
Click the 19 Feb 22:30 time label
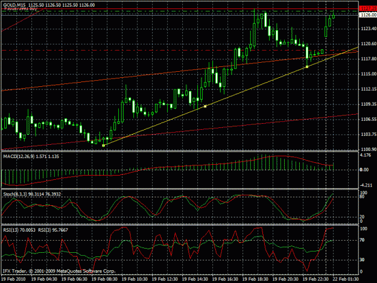coord(315,279)
